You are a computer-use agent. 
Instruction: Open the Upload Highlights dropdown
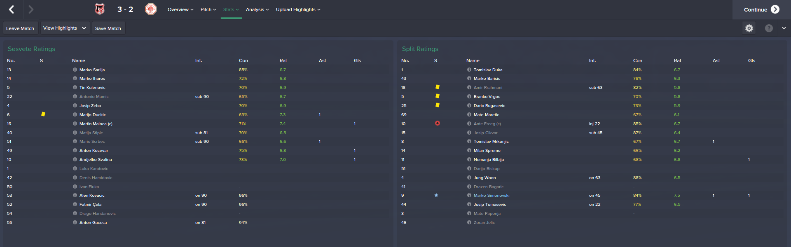click(x=298, y=9)
